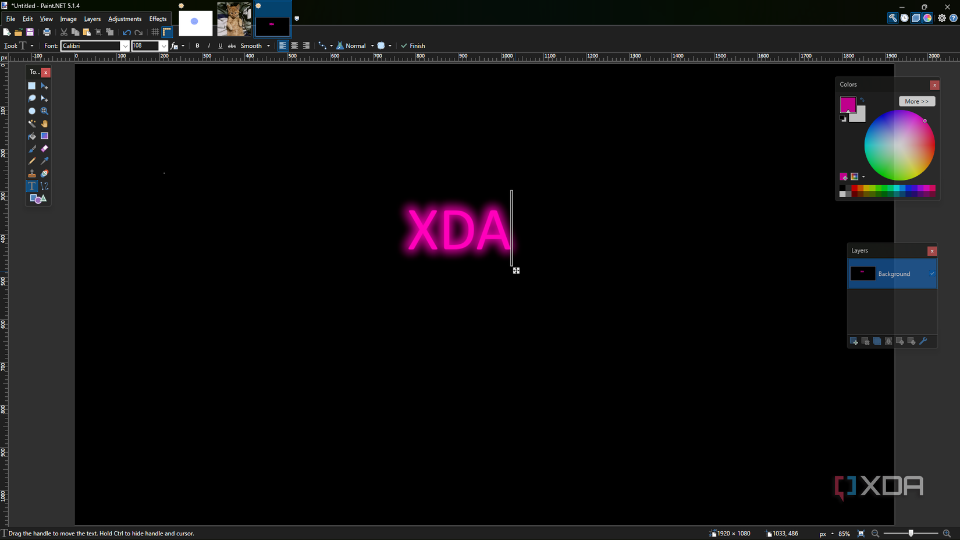Open the Adjustments menu
The image size is (960, 540).
(x=125, y=19)
